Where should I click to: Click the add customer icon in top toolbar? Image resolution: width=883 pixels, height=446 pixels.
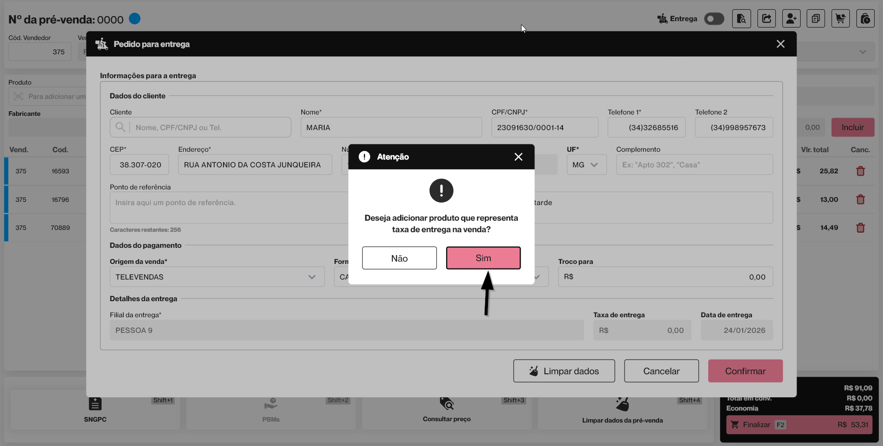[x=791, y=19]
